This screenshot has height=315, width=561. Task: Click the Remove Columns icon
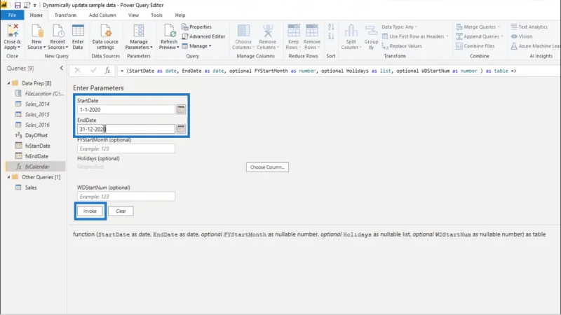coord(268,31)
